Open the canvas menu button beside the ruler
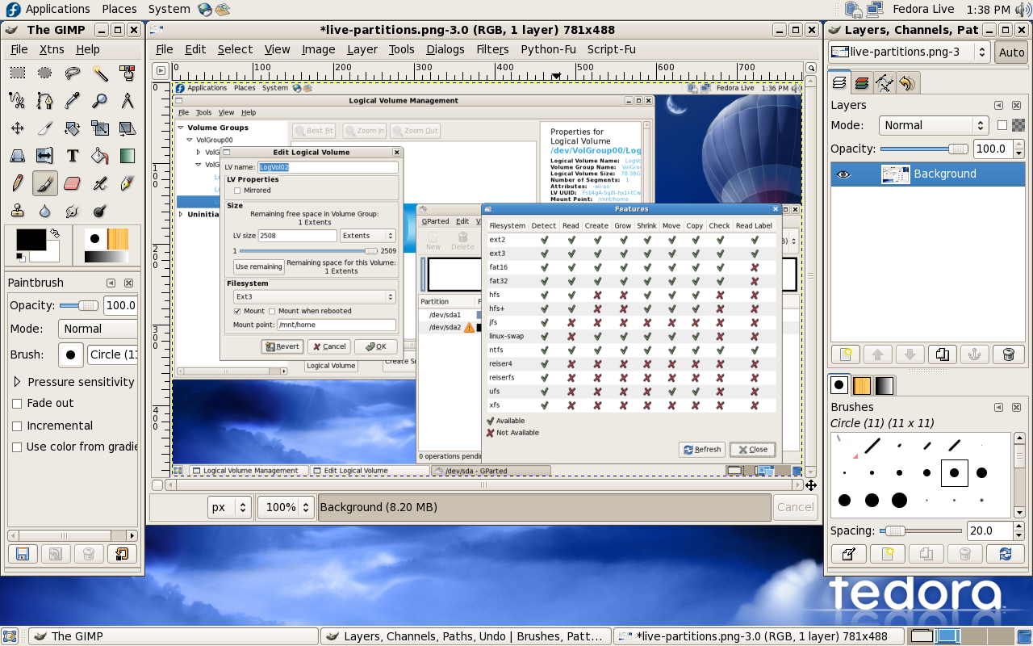The height and width of the screenshot is (646, 1033). pyautogui.click(x=160, y=70)
